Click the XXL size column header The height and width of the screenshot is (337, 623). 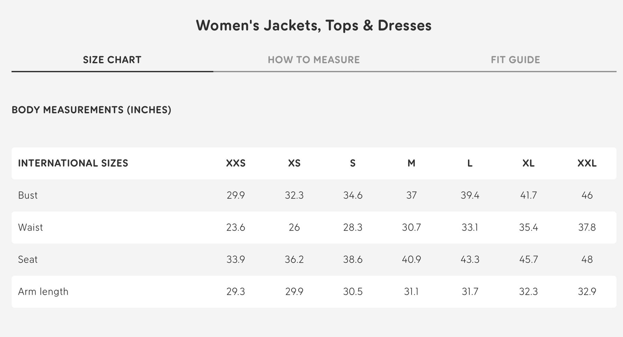click(587, 163)
